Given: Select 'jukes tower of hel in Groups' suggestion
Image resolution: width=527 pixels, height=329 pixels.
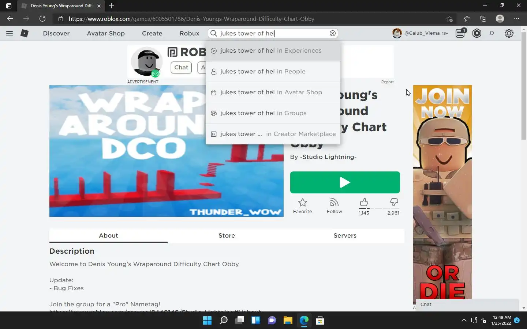Looking at the screenshot, I should (x=273, y=113).
